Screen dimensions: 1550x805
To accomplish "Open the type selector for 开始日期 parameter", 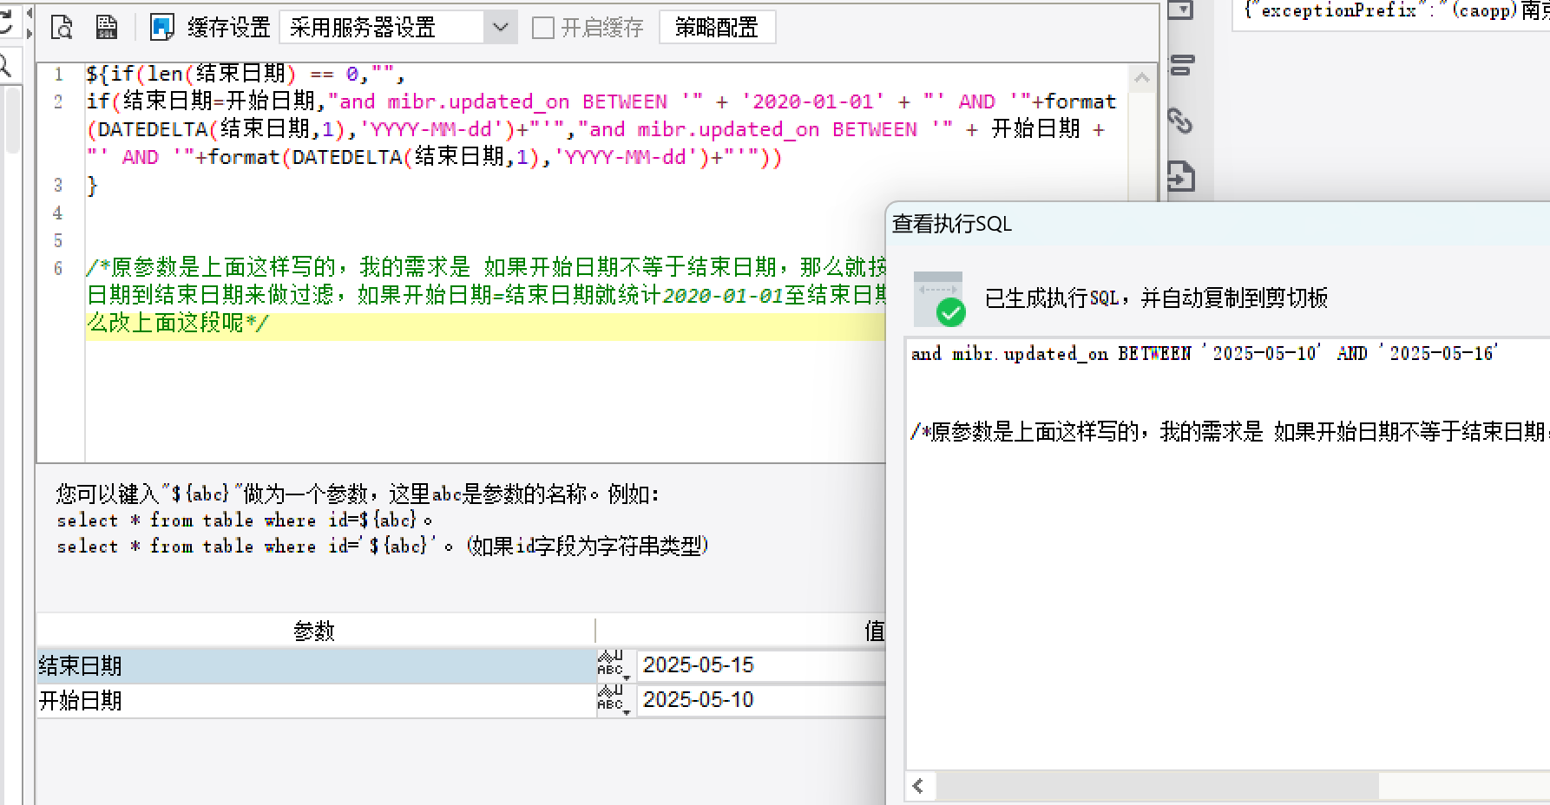I will (x=612, y=700).
